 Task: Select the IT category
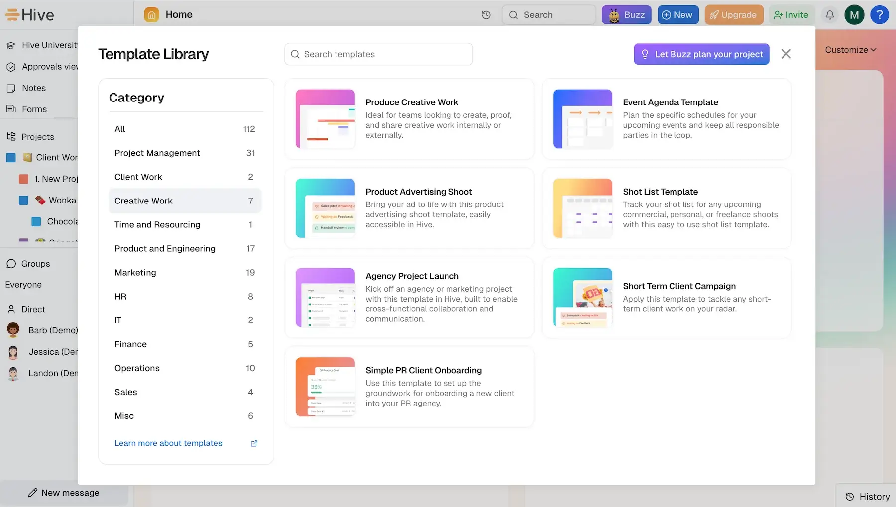click(185, 320)
